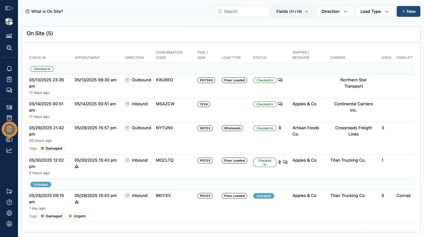Open the warehouse icon in the sidebar
This screenshot has width=424, height=237.
click(9, 36)
